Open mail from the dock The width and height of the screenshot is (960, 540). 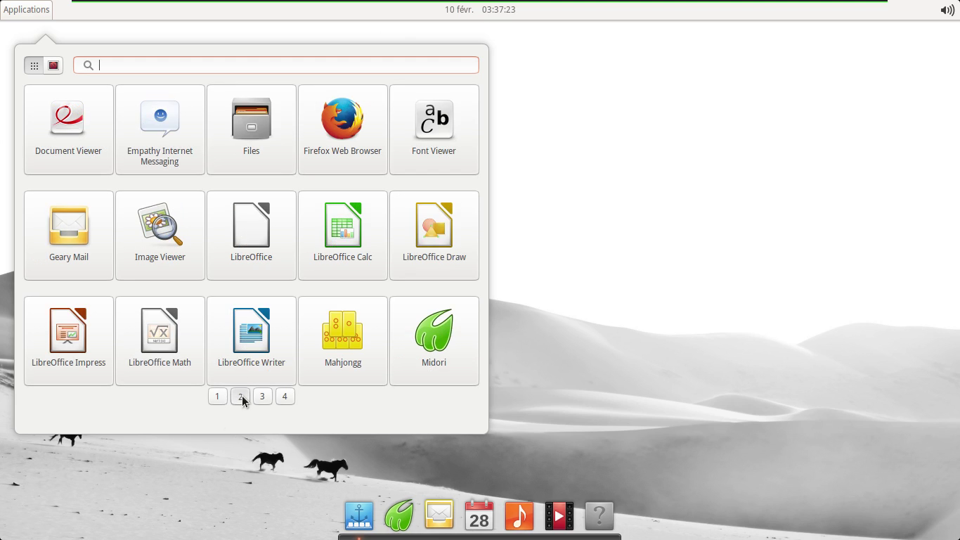pyautogui.click(x=439, y=515)
